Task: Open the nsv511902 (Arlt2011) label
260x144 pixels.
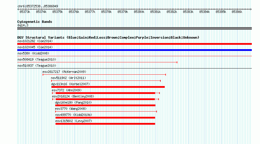Action: [x=68, y=78]
